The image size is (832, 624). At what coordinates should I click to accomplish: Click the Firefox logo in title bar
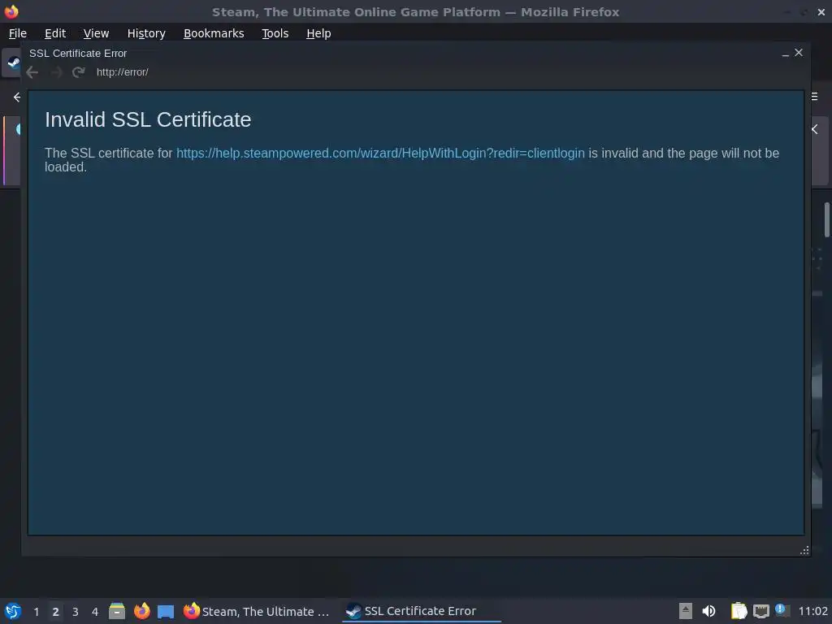tap(11, 11)
